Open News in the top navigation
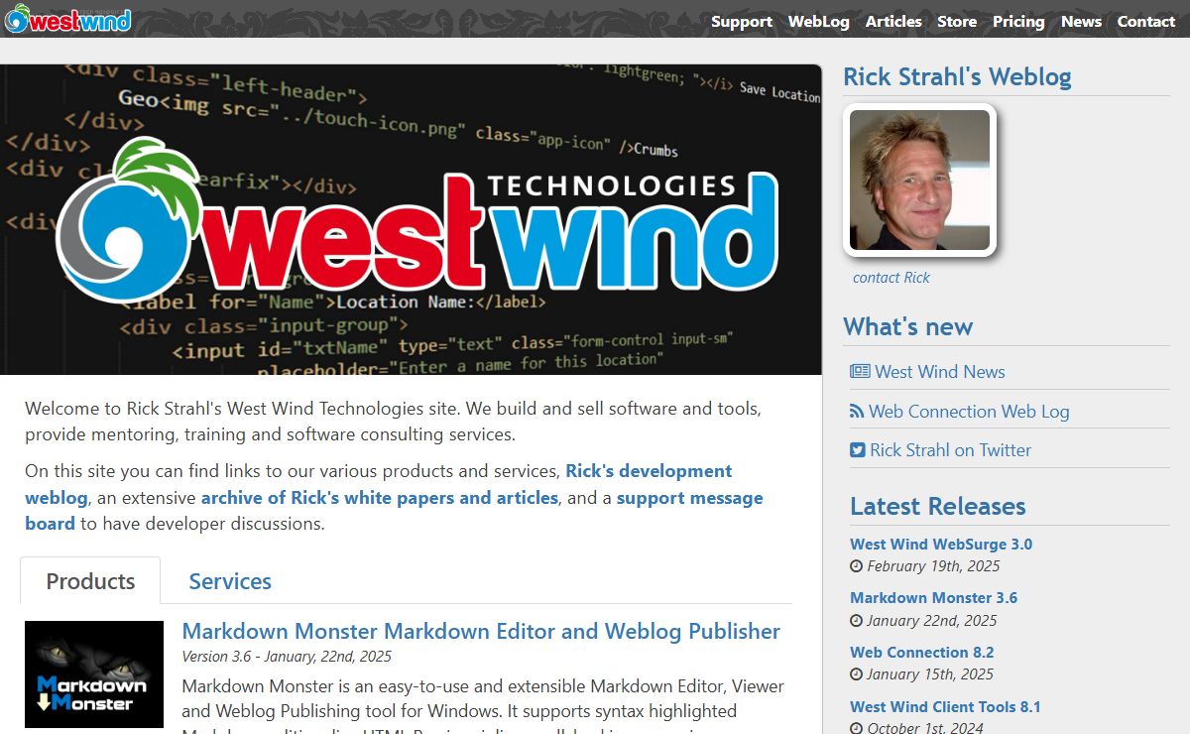 click(1081, 21)
